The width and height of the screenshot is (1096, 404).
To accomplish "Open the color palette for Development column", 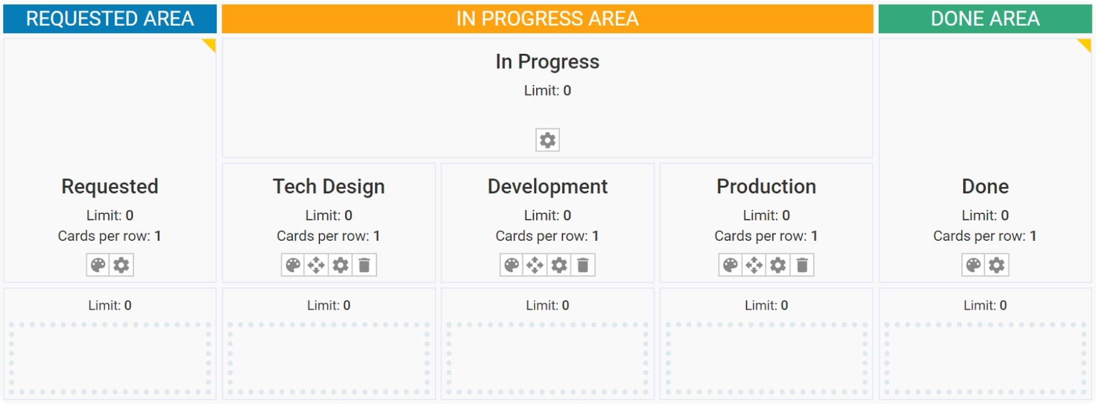I will [x=510, y=265].
